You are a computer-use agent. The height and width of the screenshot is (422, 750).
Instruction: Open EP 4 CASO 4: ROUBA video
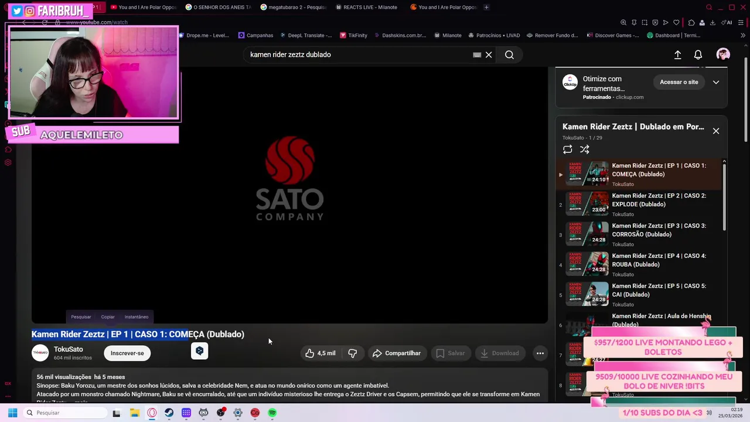coord(640,264)
